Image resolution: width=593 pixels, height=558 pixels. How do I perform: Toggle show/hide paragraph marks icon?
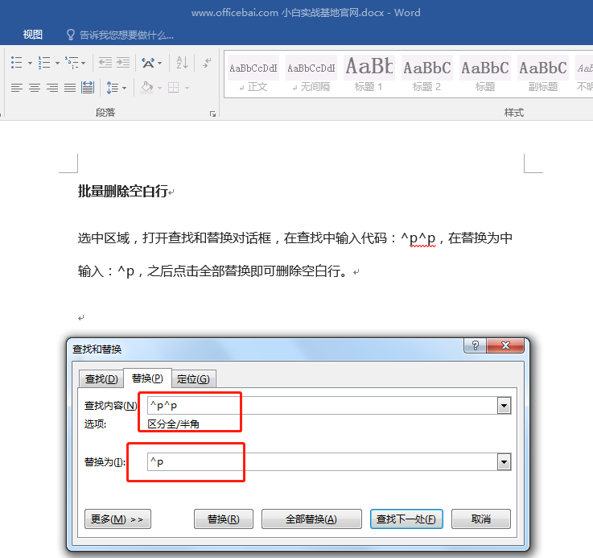[207, 63]
